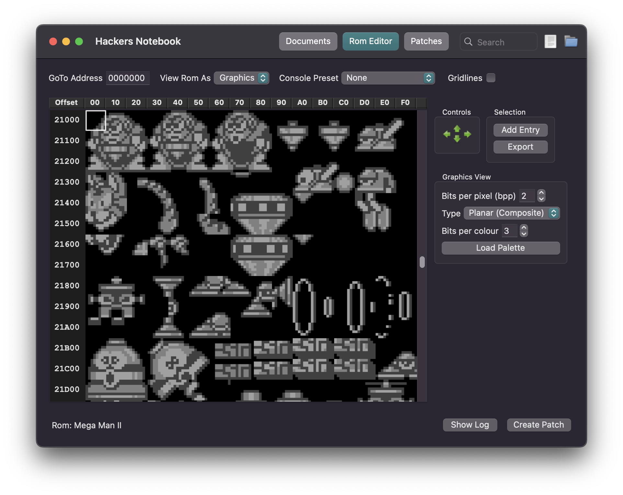The width and height of the screenshot is (623, 495).
Task: Nudge the tile offset down via the green down arrow
Action: pyautogui.click(x=457, y=140)
